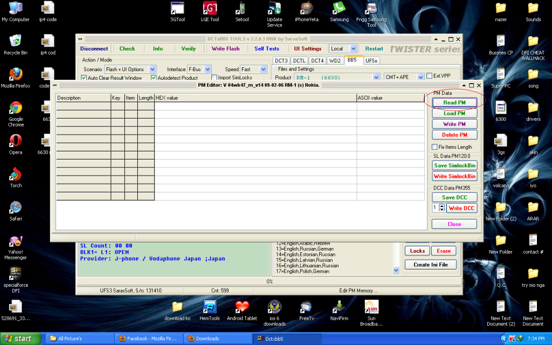Expand the CMT + APE dropdown
Image resolution: width=552 pixels, height=345 pixels.
click(x=420, y=78)
